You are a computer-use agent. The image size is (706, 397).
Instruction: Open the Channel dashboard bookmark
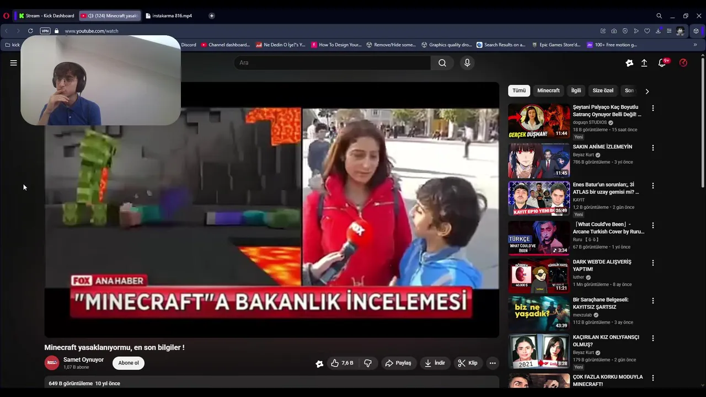tap(226, 45)
